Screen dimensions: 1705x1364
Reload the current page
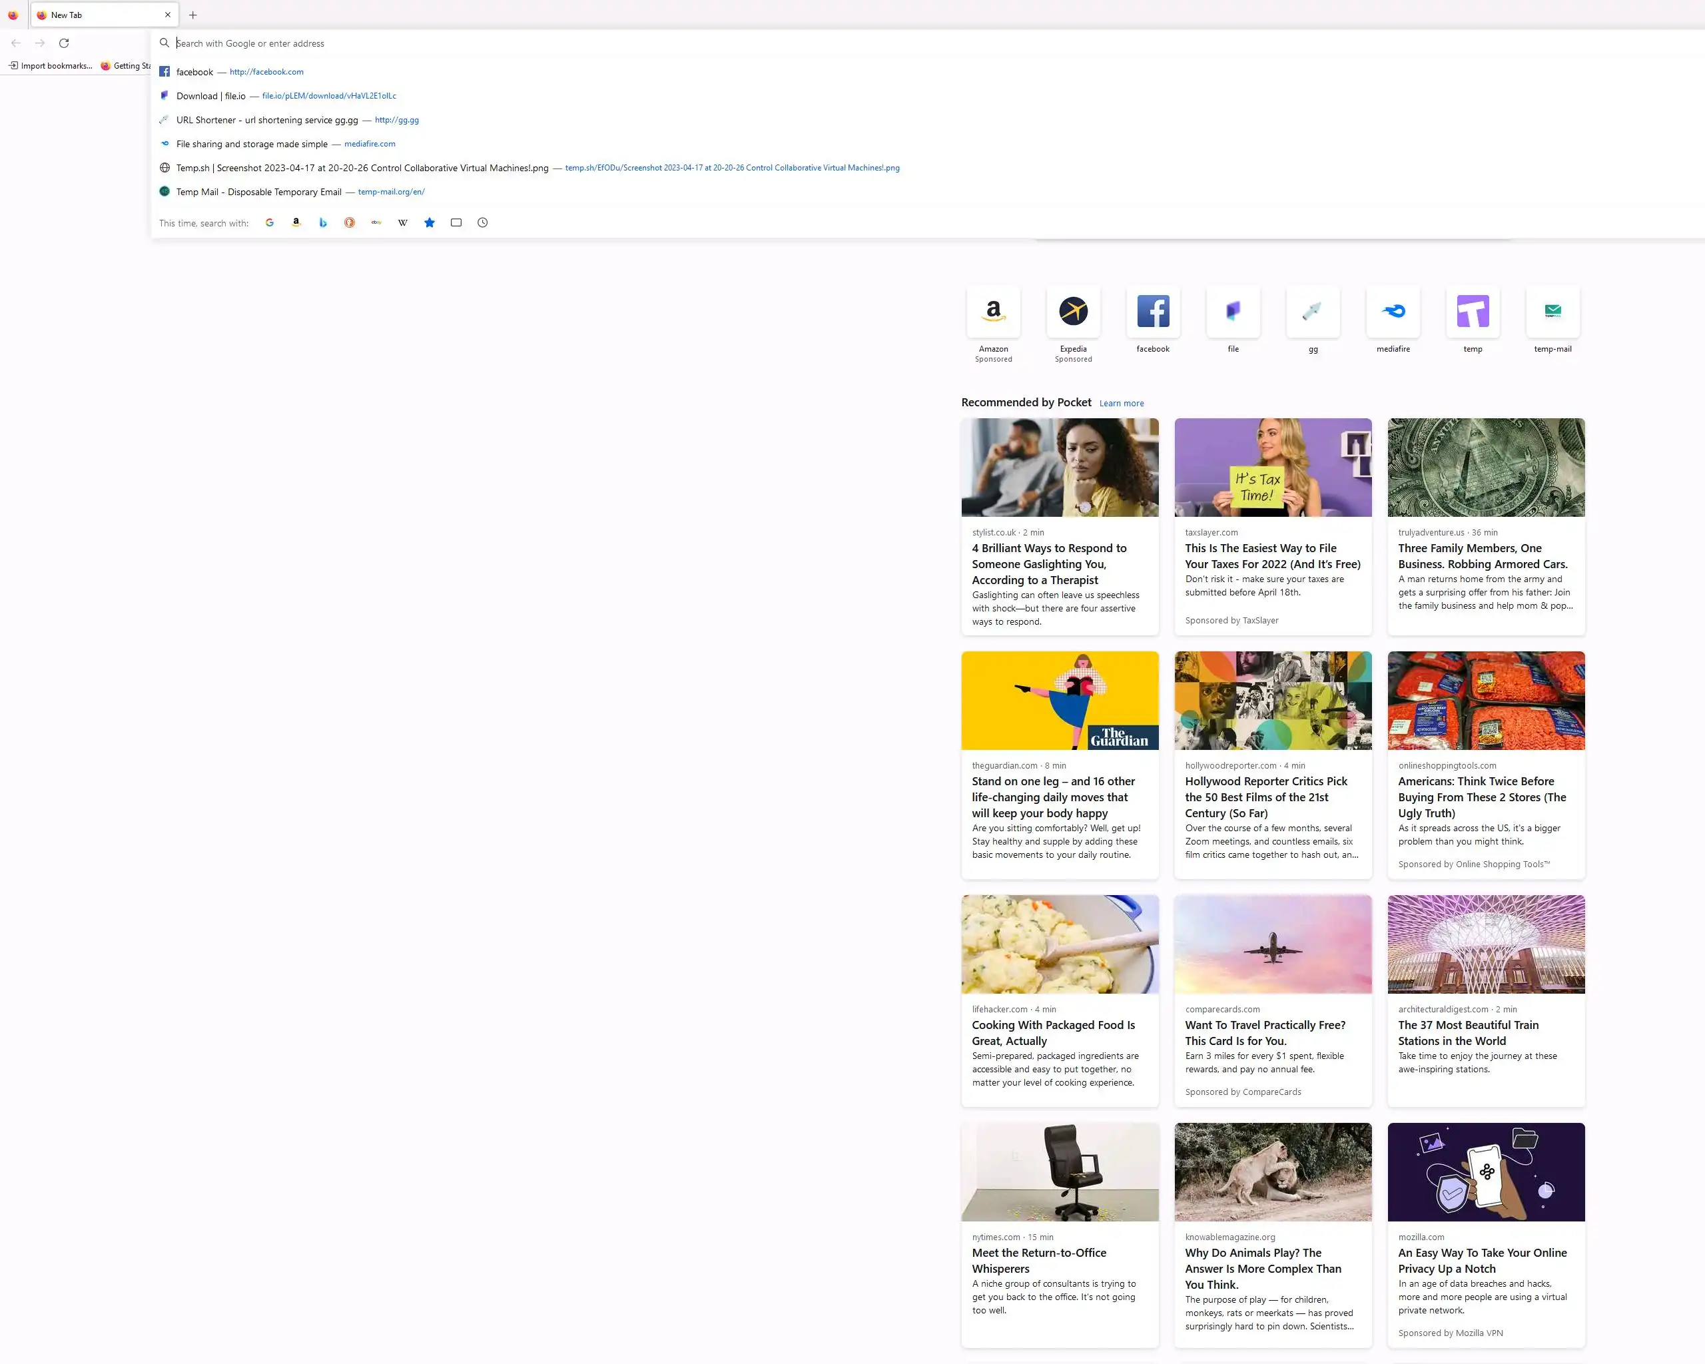[x=64, y=43]
